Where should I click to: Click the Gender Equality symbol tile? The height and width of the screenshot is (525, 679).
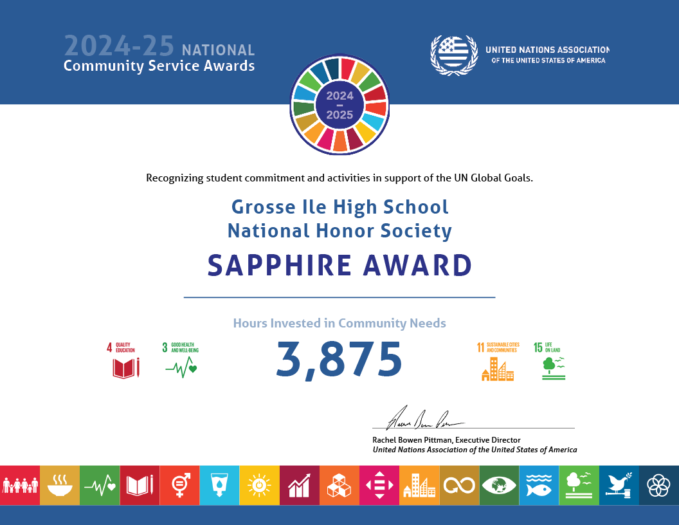click(x=179, y=485)
